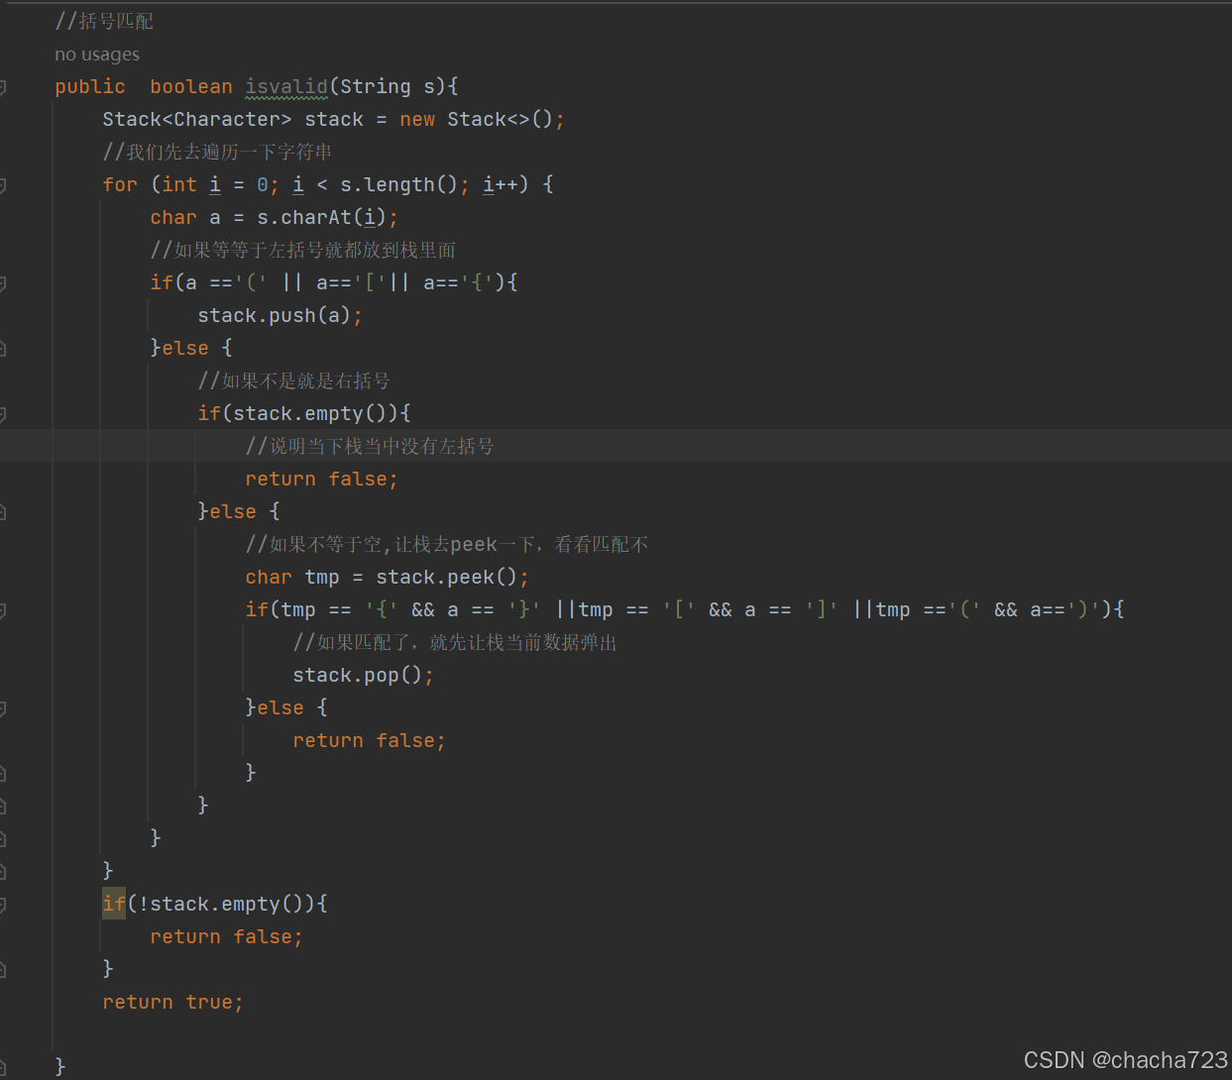
Task: Click the 'no usages' inlay hint
Action: pyautogui.click(x=97, y=54)
